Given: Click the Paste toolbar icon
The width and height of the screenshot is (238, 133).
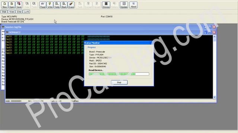Looking at the screenshot, I should [x=34, y=5].
